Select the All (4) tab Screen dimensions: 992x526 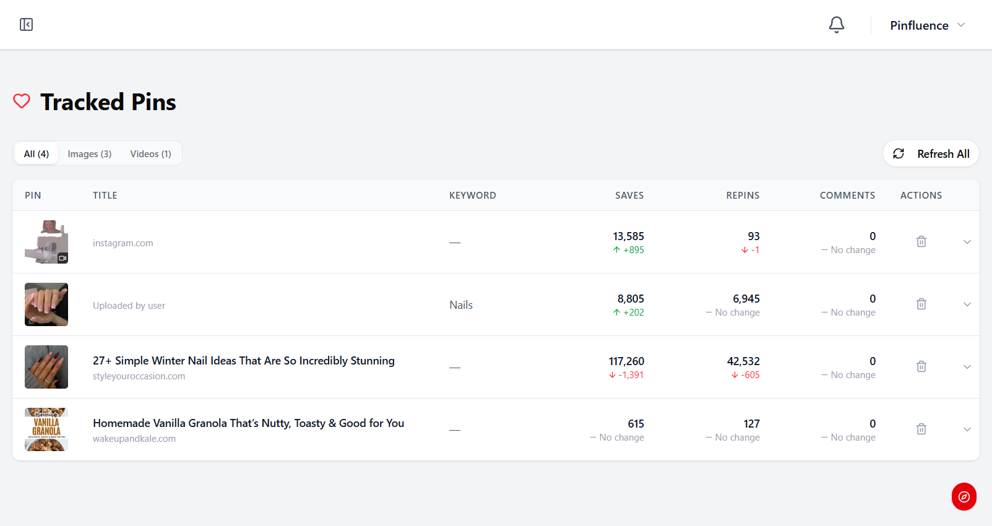tap(37, 153)
